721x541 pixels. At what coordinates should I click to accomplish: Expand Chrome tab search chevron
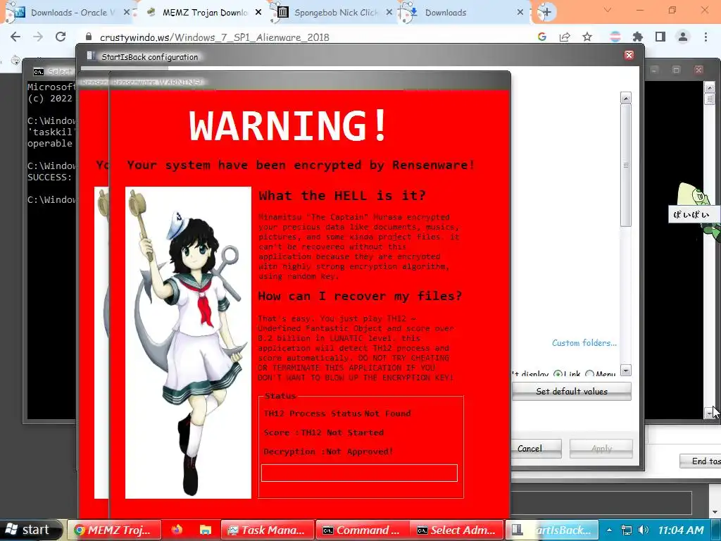608,10
